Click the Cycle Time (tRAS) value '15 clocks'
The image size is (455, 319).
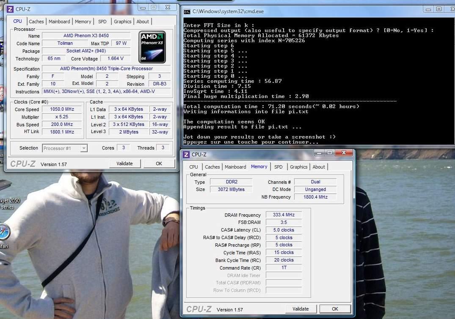[x=284, y=253]
